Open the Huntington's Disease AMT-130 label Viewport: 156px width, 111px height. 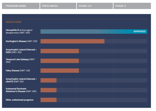pyautogui.click(x=21, y=41)
